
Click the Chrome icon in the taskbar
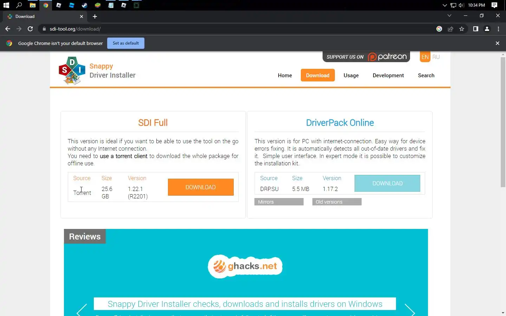pos(46,5)
